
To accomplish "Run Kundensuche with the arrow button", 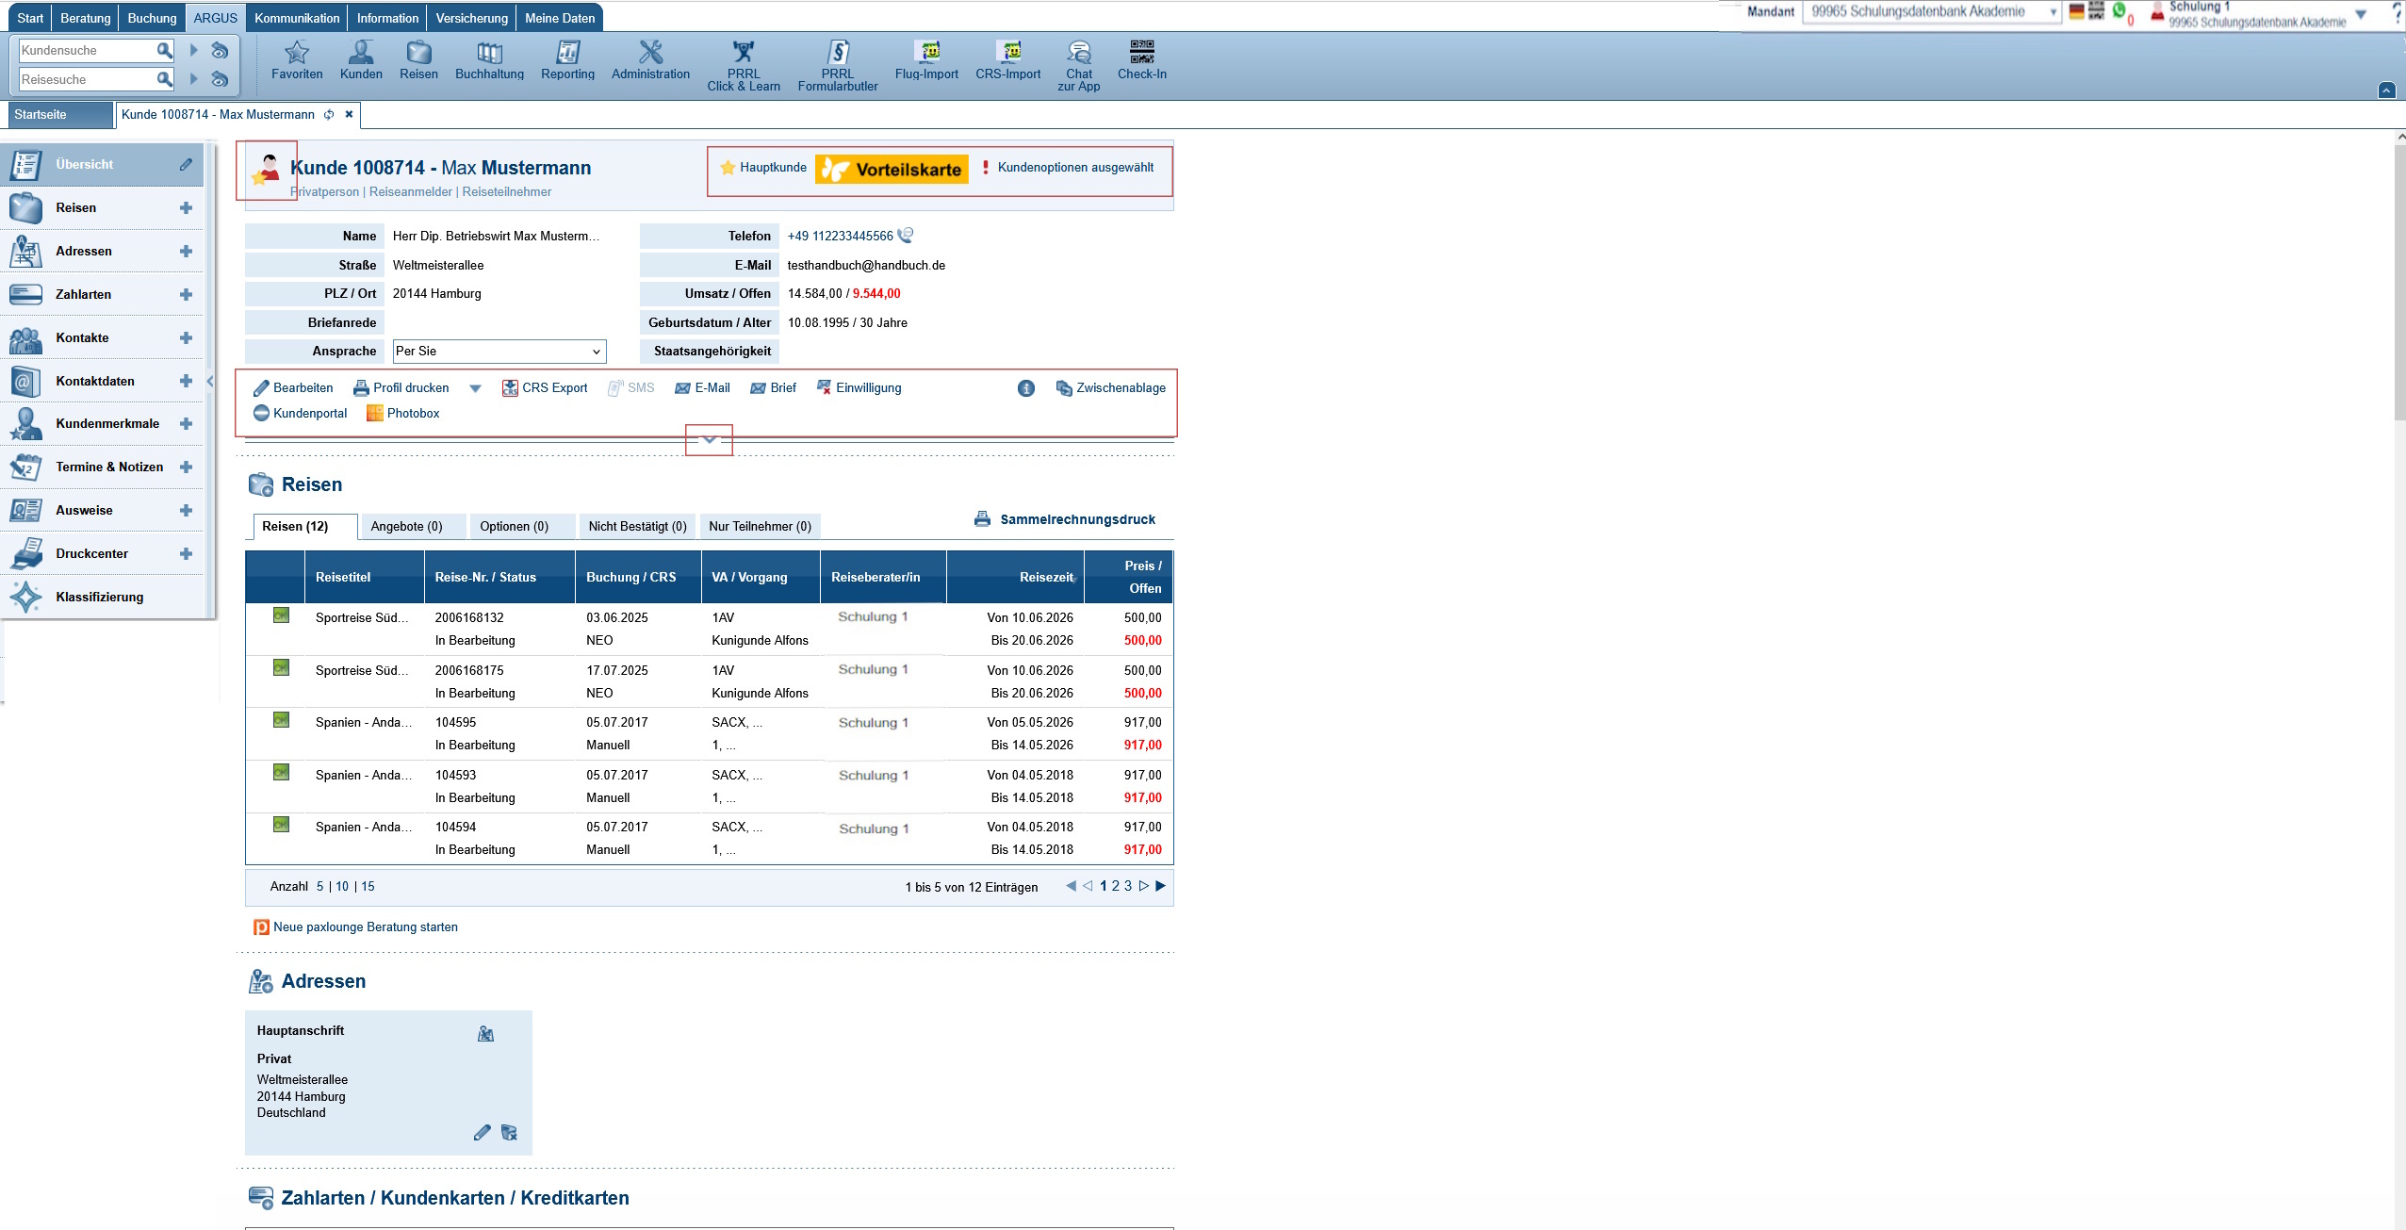I will click(194, 50).
